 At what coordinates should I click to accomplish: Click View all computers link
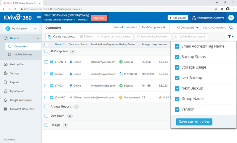coord(125,27)
